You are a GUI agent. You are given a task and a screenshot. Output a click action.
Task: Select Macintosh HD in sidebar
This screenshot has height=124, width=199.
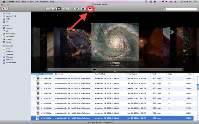(x=12, y=17)
